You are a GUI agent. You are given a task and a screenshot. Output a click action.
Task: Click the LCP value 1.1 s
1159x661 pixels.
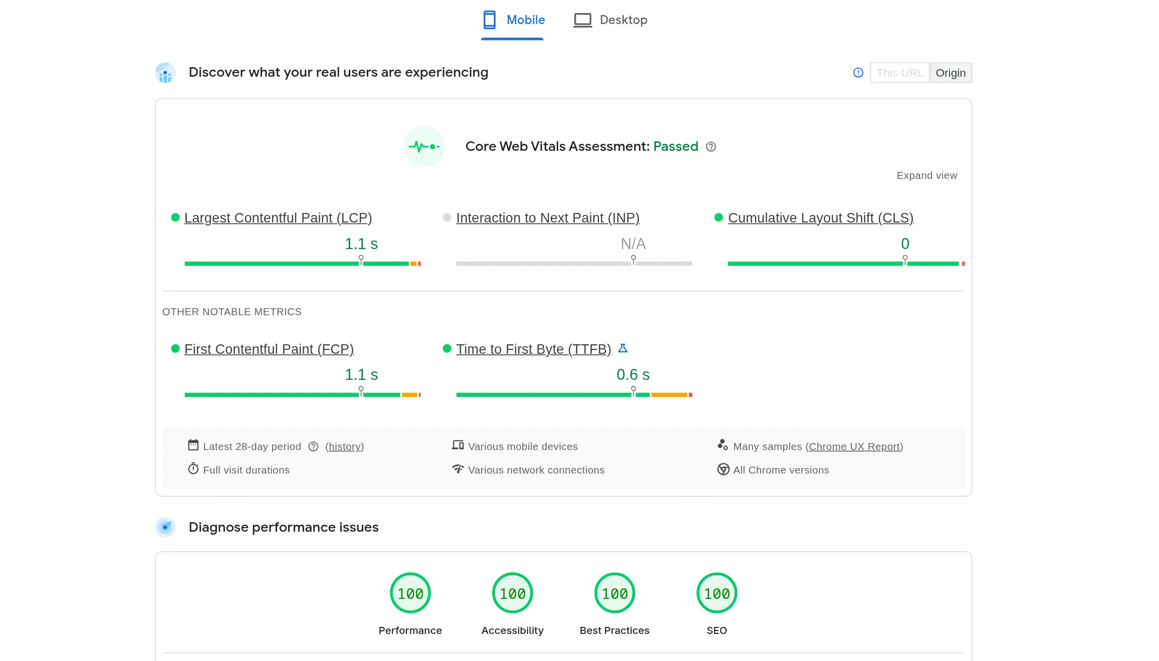coord(361,244)
